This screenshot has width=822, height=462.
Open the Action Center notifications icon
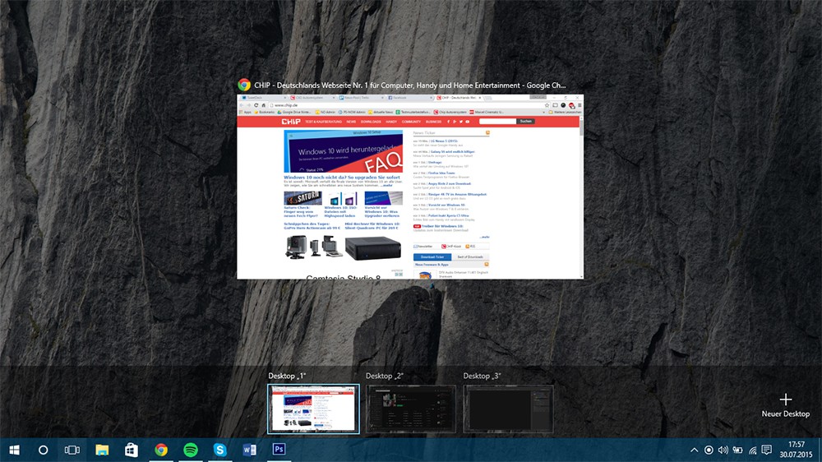(x=767, y=450)
